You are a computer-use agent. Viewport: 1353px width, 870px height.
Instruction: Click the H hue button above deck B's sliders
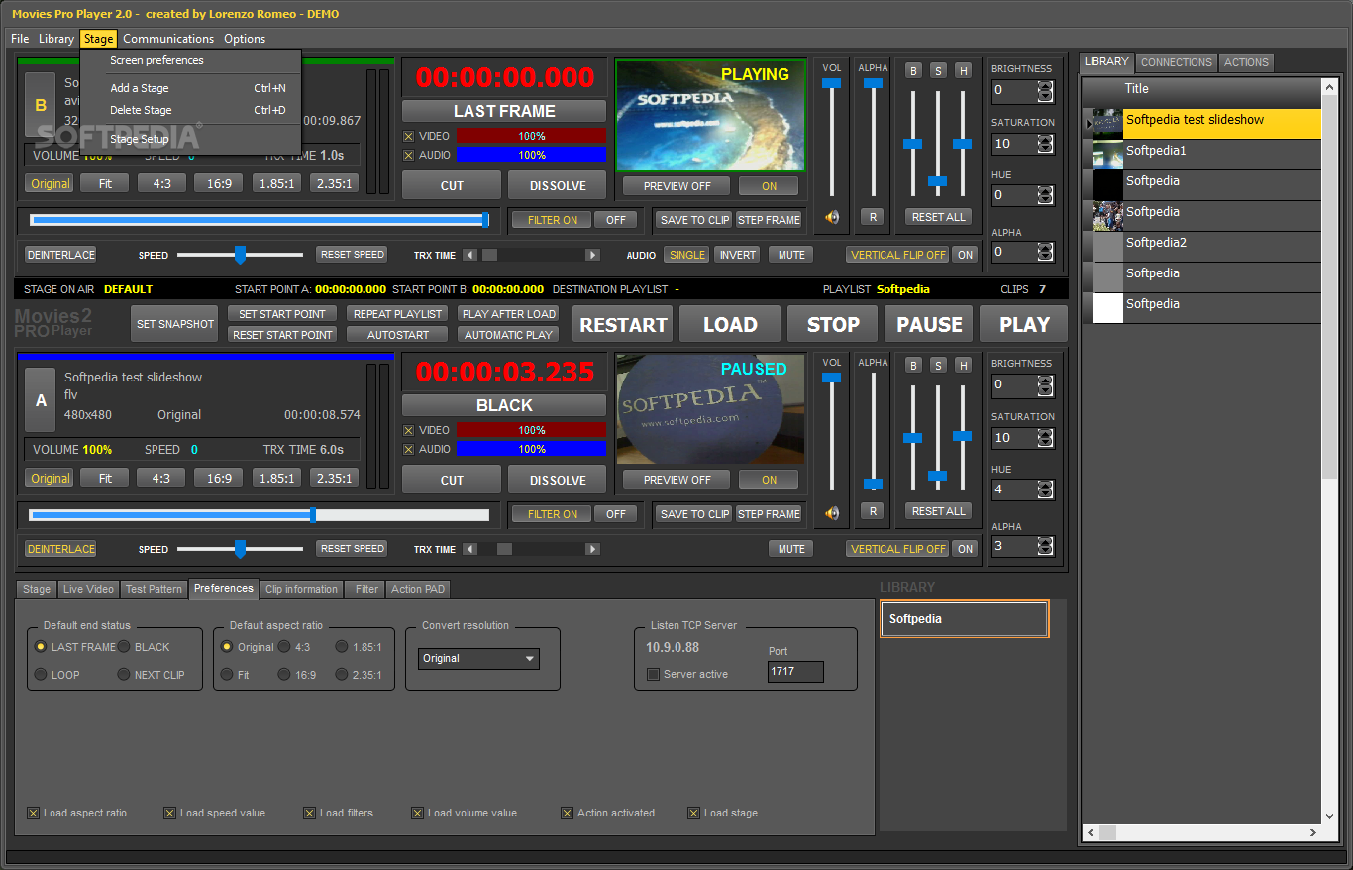(x=963, y=71)
